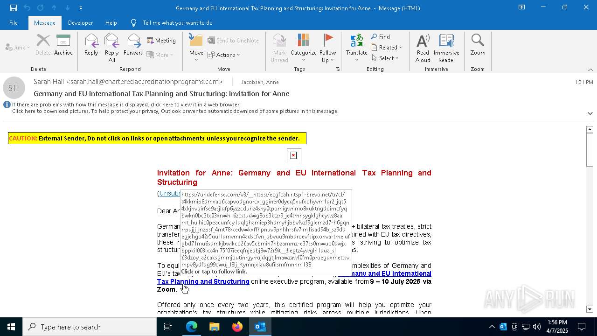Reply with a Meeting

(161, 41)
